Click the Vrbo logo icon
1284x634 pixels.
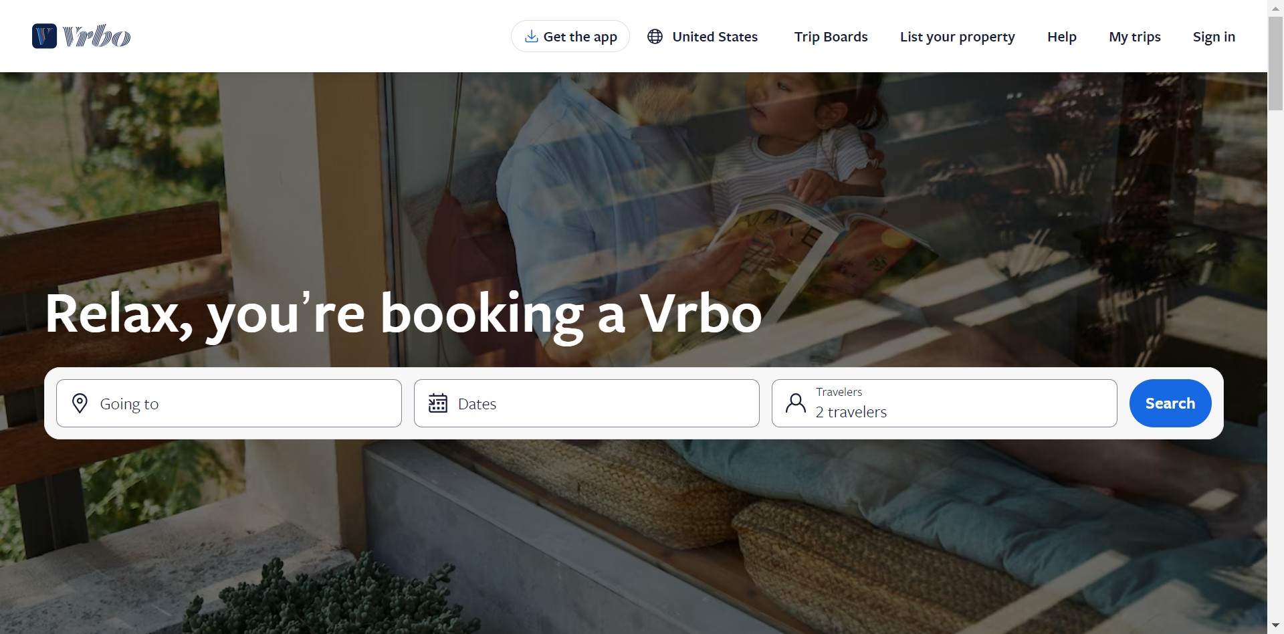pos(44,36)
